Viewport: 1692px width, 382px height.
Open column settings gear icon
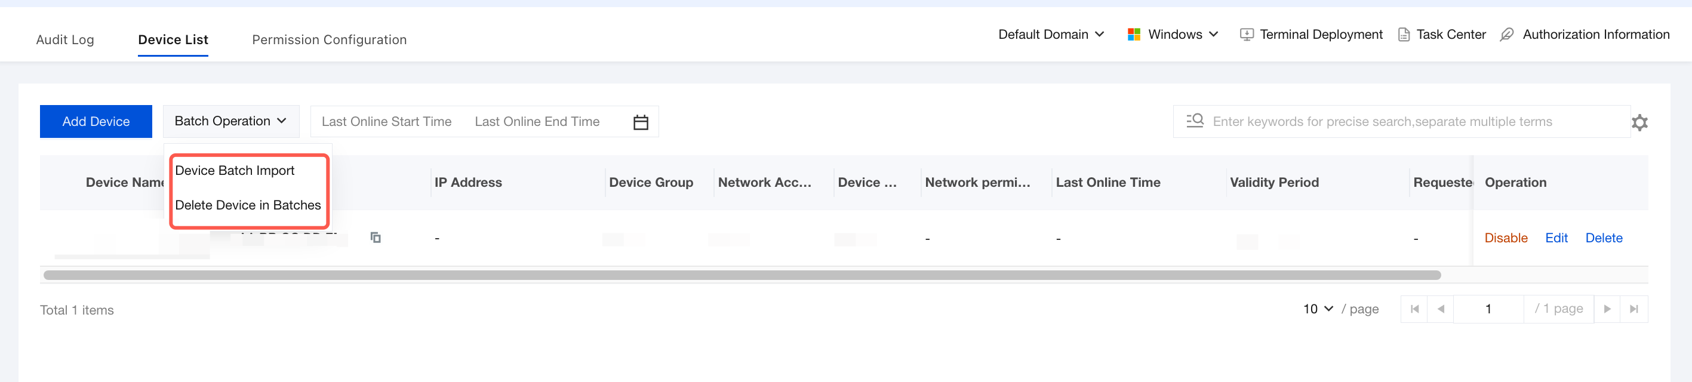coord(1639,122)
